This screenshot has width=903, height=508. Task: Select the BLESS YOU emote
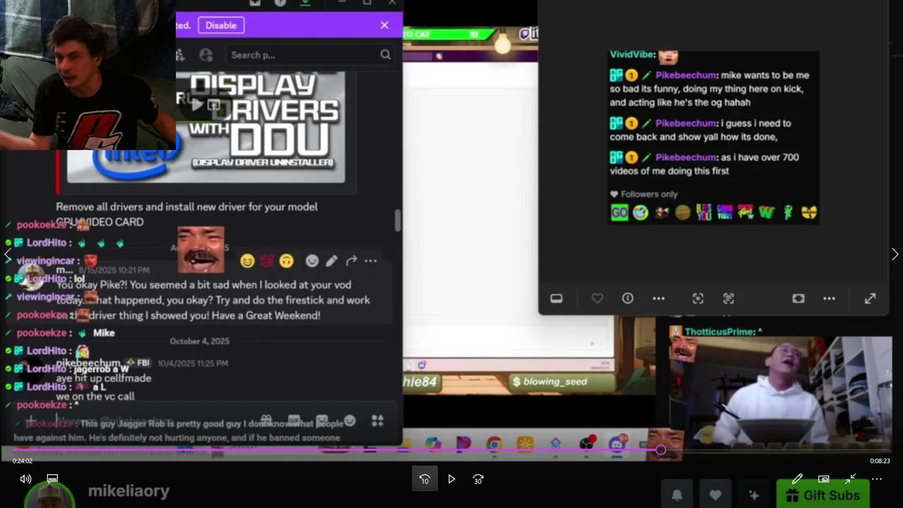[704, 212]
